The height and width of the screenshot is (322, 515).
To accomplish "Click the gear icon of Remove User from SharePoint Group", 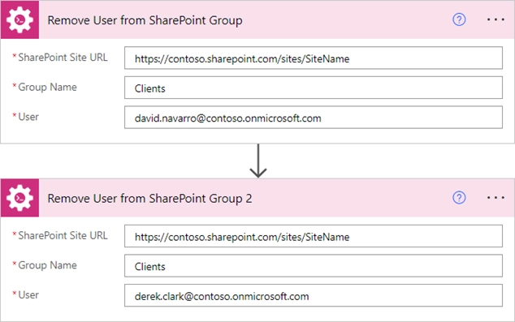I will (19, 19).
